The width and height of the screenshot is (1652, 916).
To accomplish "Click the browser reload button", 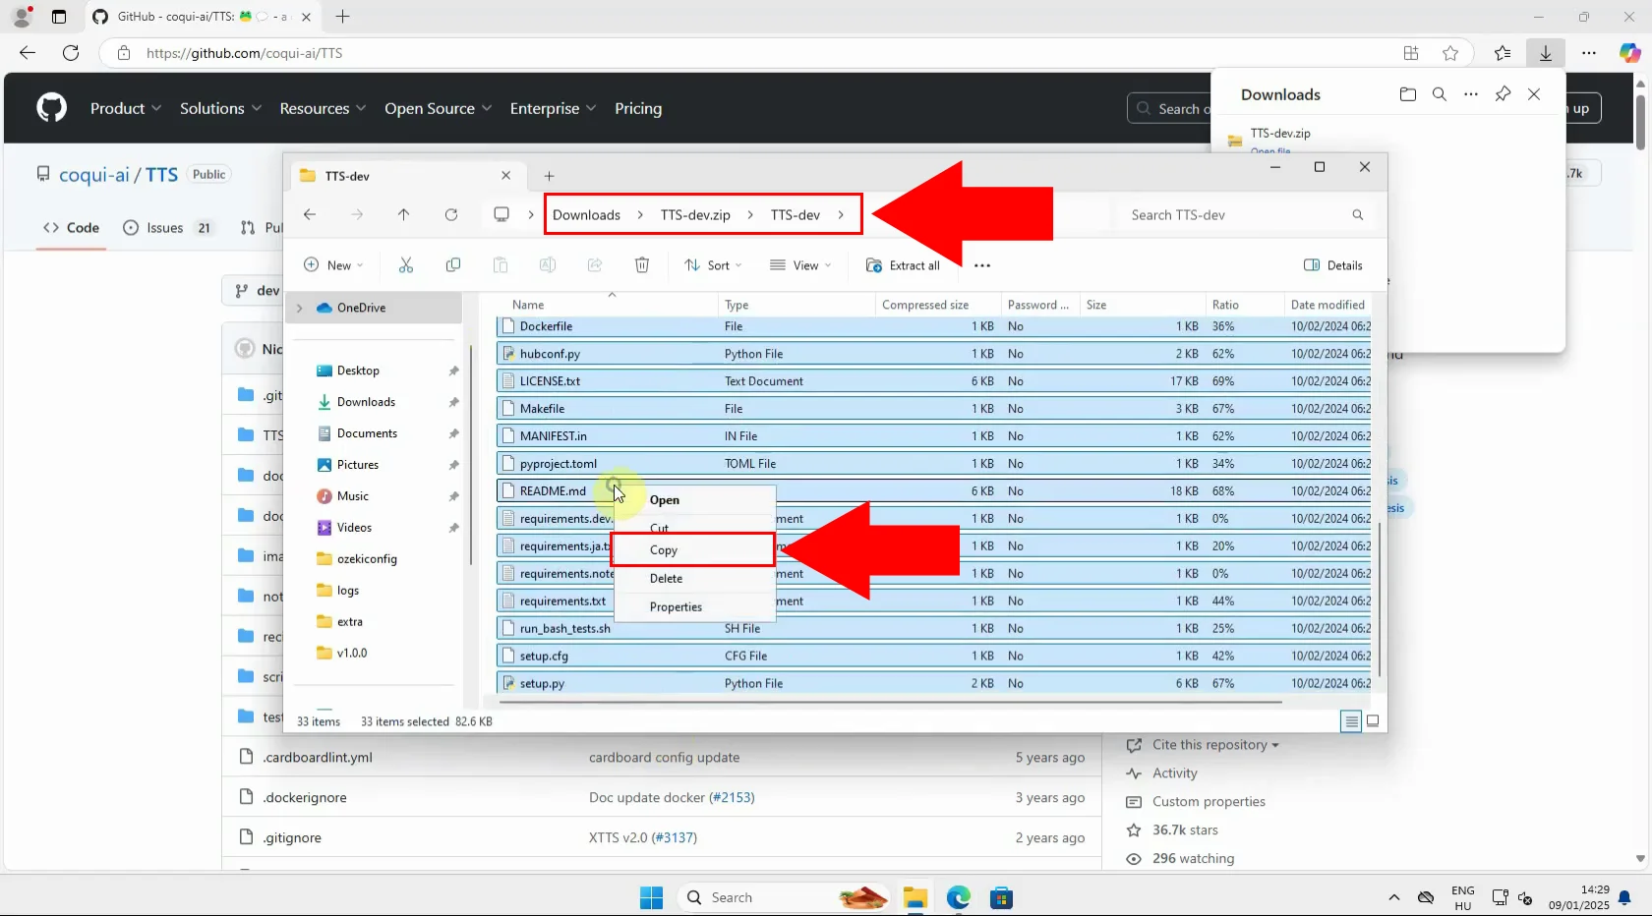I will [x=71, y=53].
